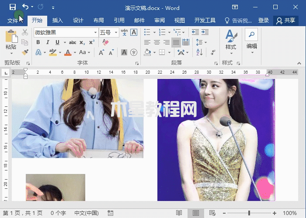This screenshot has width=306, height=218.
Task: Open the 微软雅黑 font name dropdown
Action: click(x=95, y=32)
